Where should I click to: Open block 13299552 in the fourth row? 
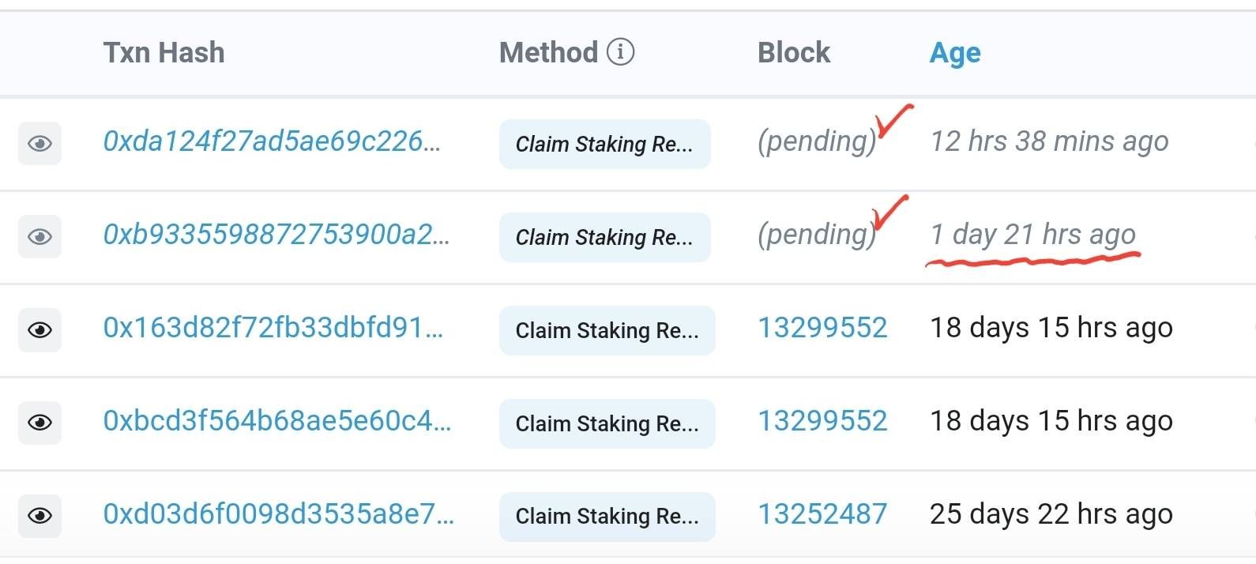click(822, 421)
